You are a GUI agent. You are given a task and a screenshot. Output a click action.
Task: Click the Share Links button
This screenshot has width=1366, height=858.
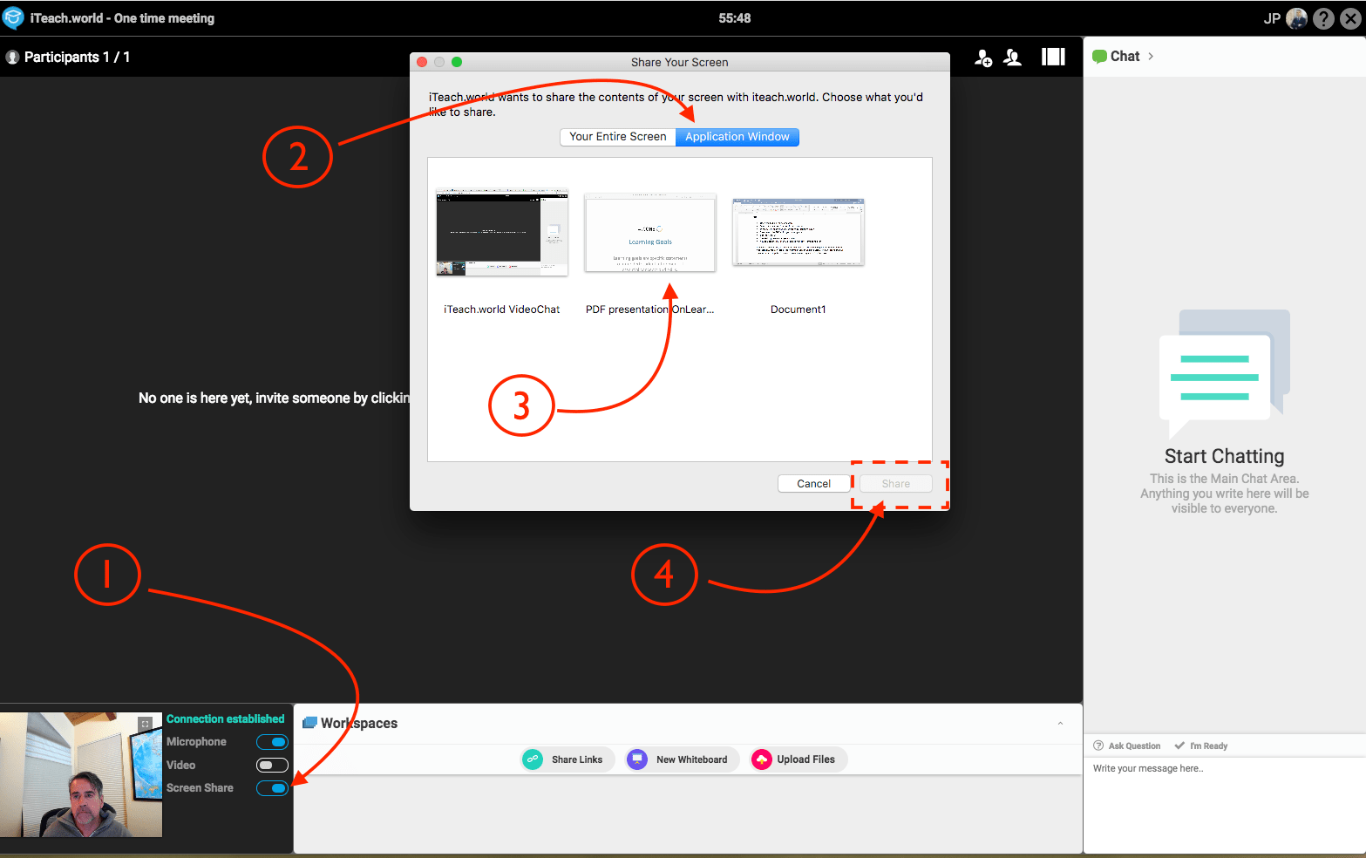click(x=567, y=759)
